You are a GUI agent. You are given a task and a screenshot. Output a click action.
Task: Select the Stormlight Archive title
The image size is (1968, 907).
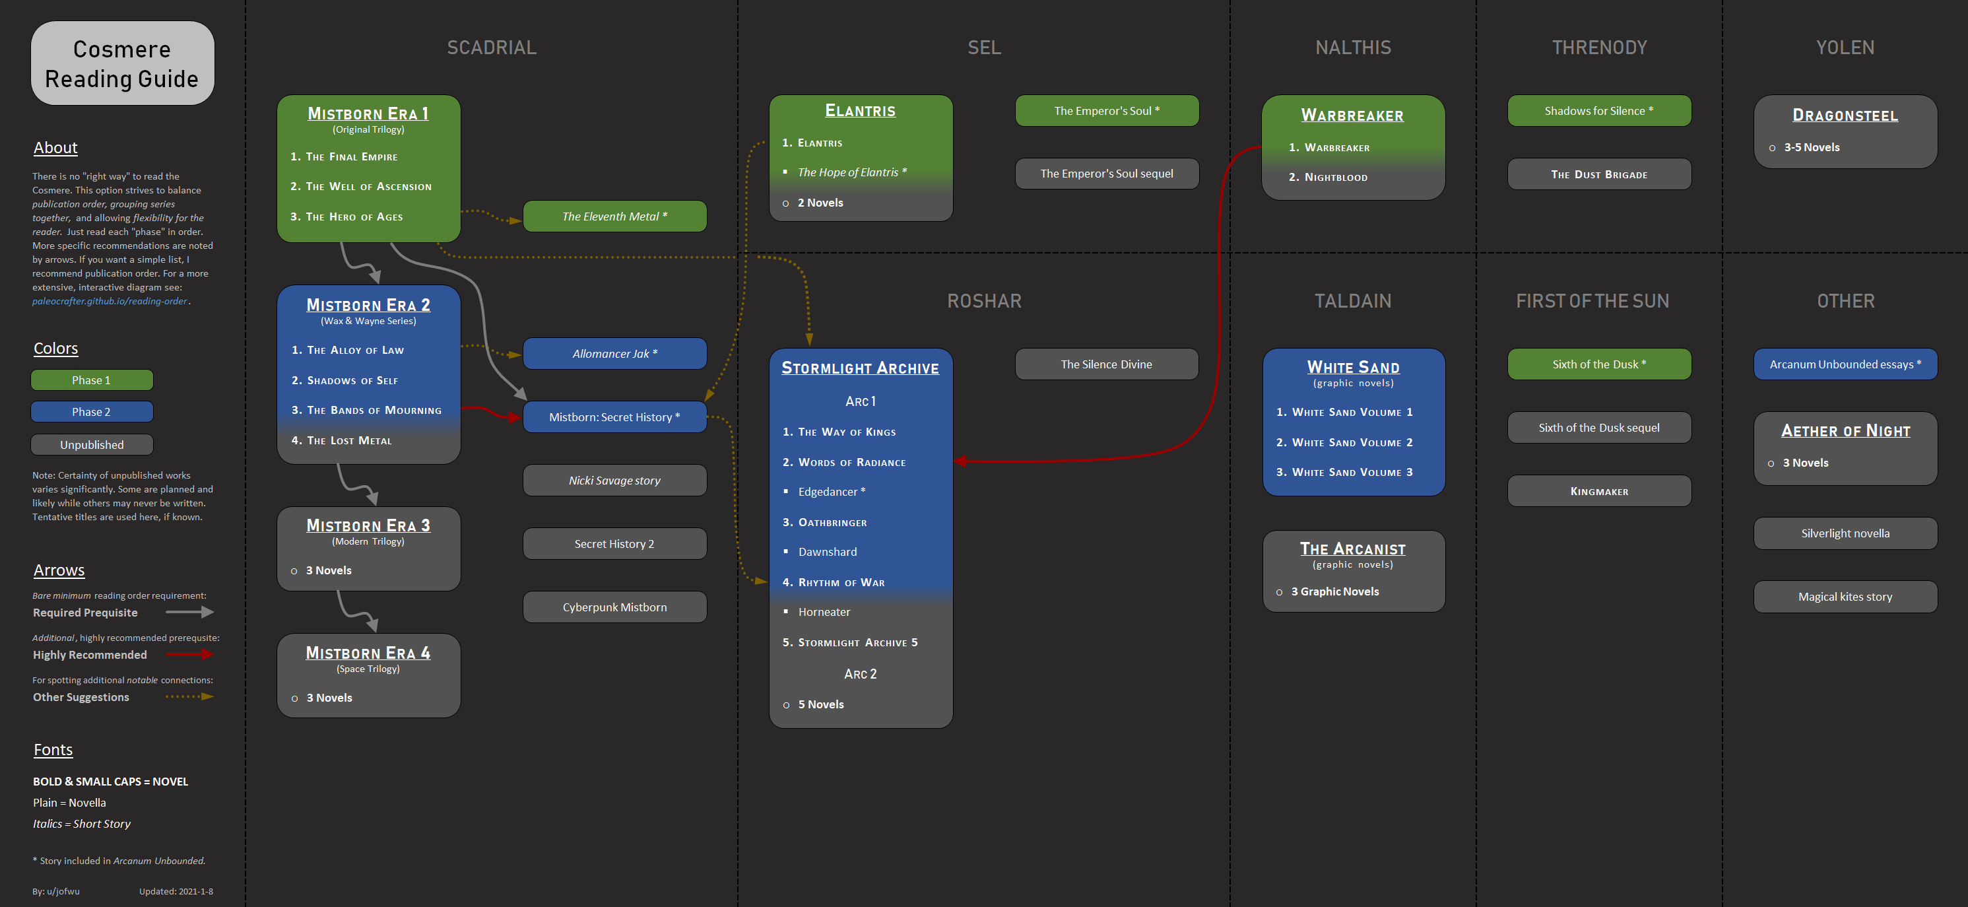coord(860,368)
